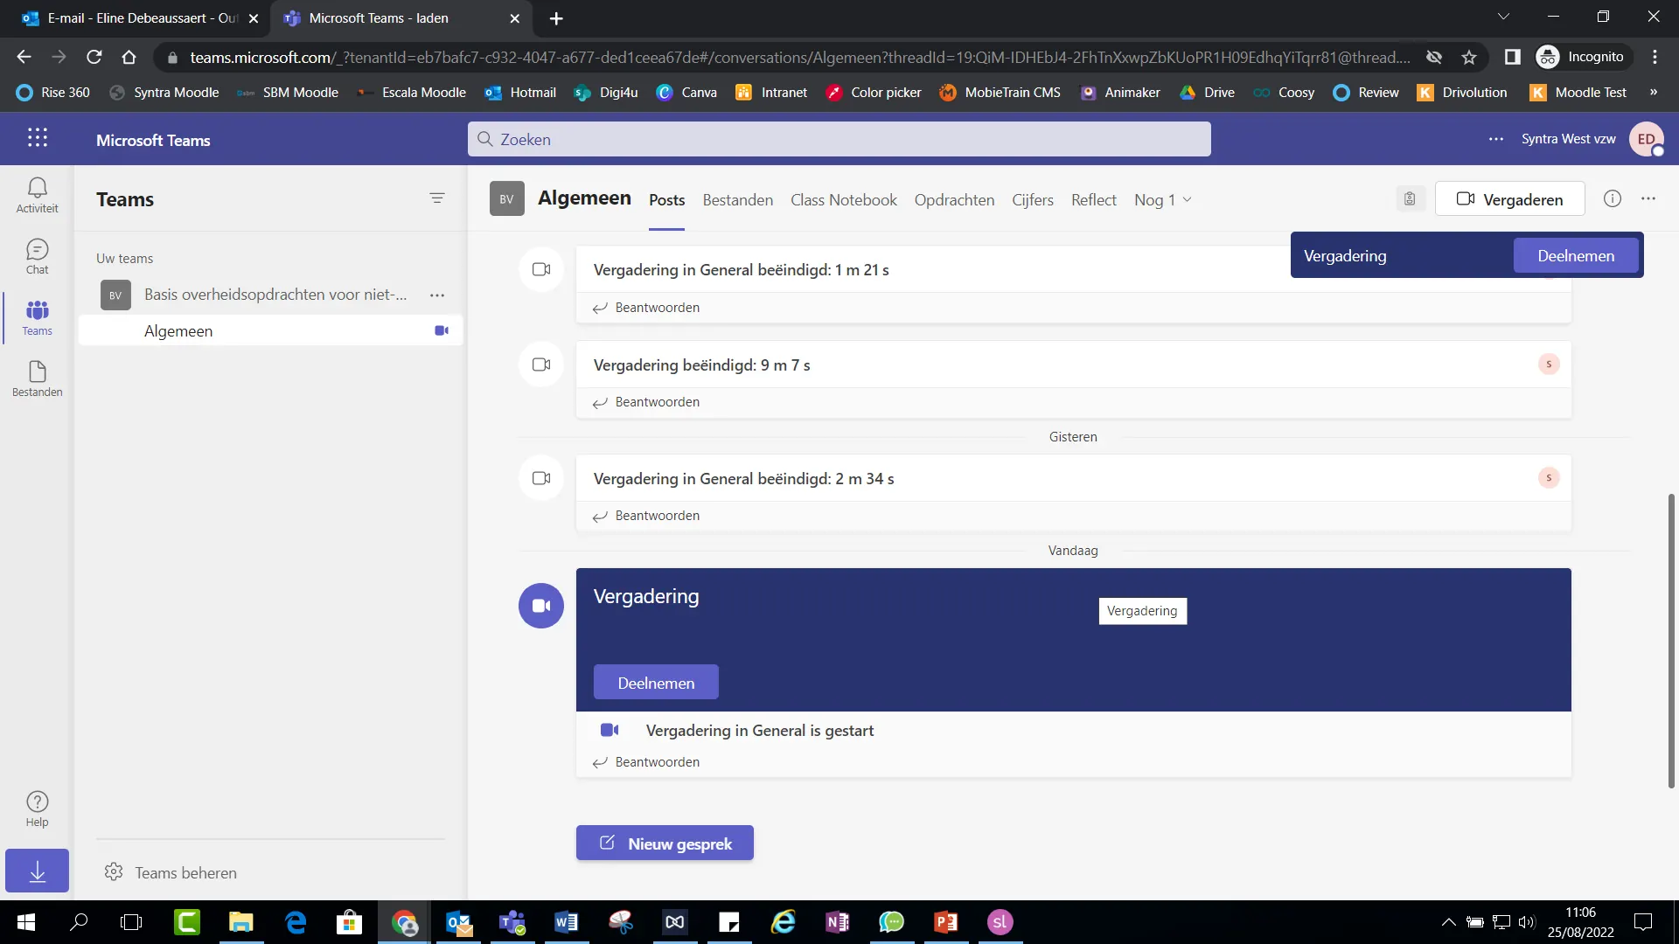The image size is (1679, 944).
Task: Click the Incognito profile indicator
Action: tap(1584, 57)
